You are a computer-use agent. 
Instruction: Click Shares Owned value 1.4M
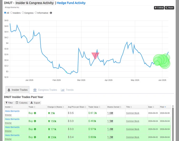pyautogui.click(x=110, y=129)
